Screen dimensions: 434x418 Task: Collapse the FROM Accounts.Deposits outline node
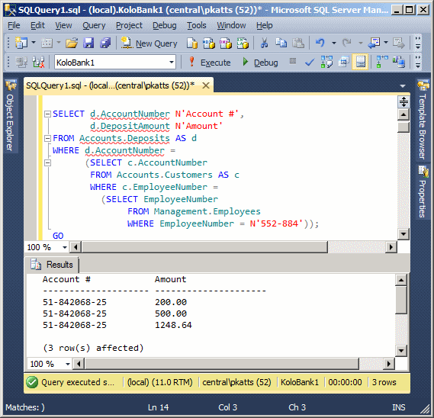47,138
